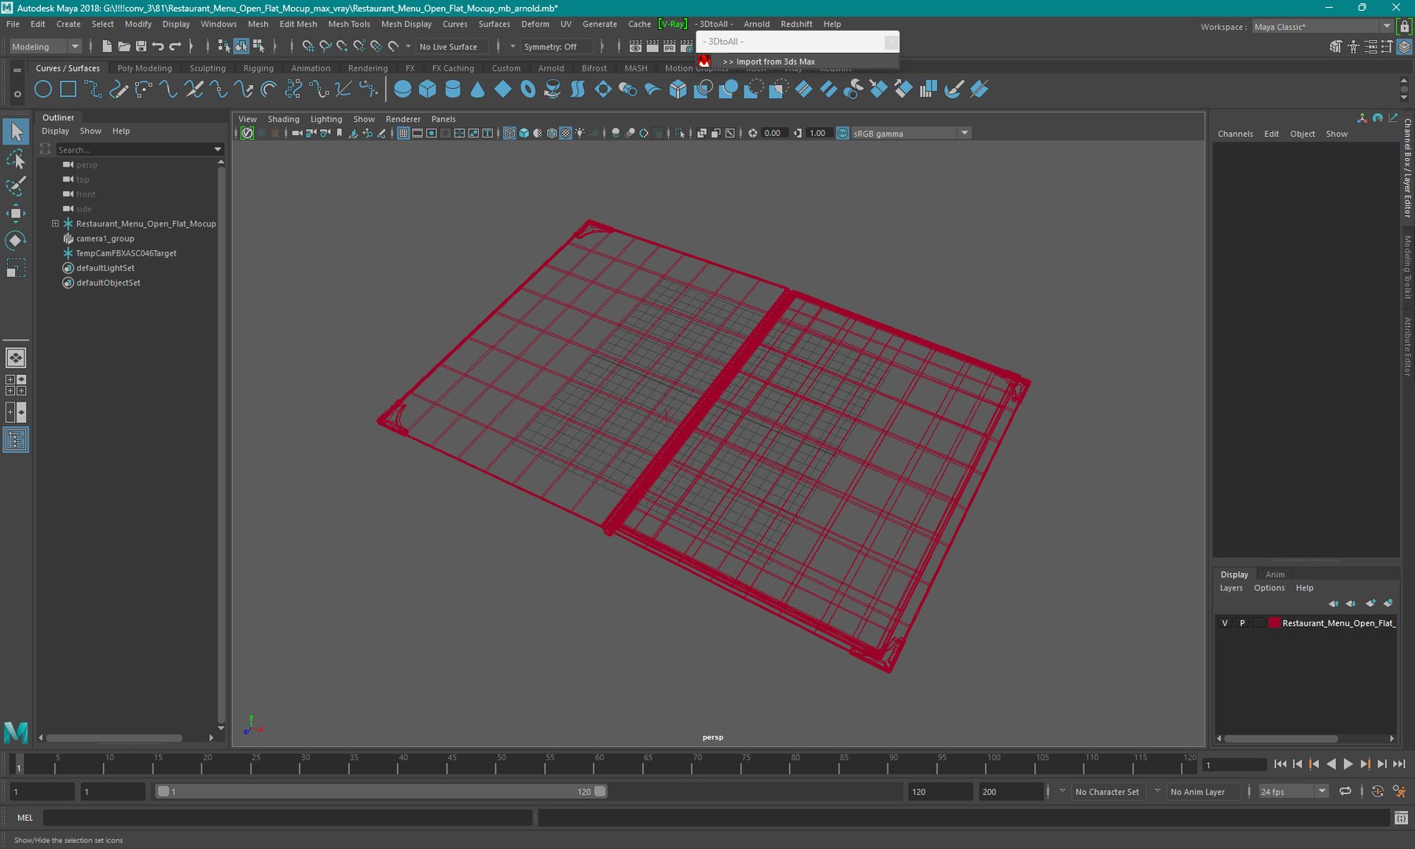This screenshot has height=849, width=1415.
Task: Click the 3ds Max import icon
Action: pyautogui.click(x=704, y=61)
